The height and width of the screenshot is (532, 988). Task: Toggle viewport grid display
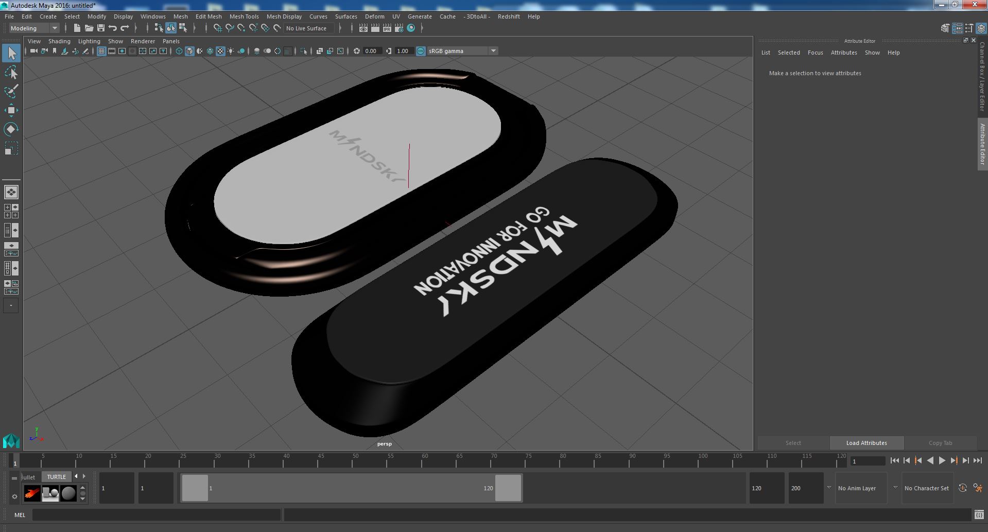(101, 51)
